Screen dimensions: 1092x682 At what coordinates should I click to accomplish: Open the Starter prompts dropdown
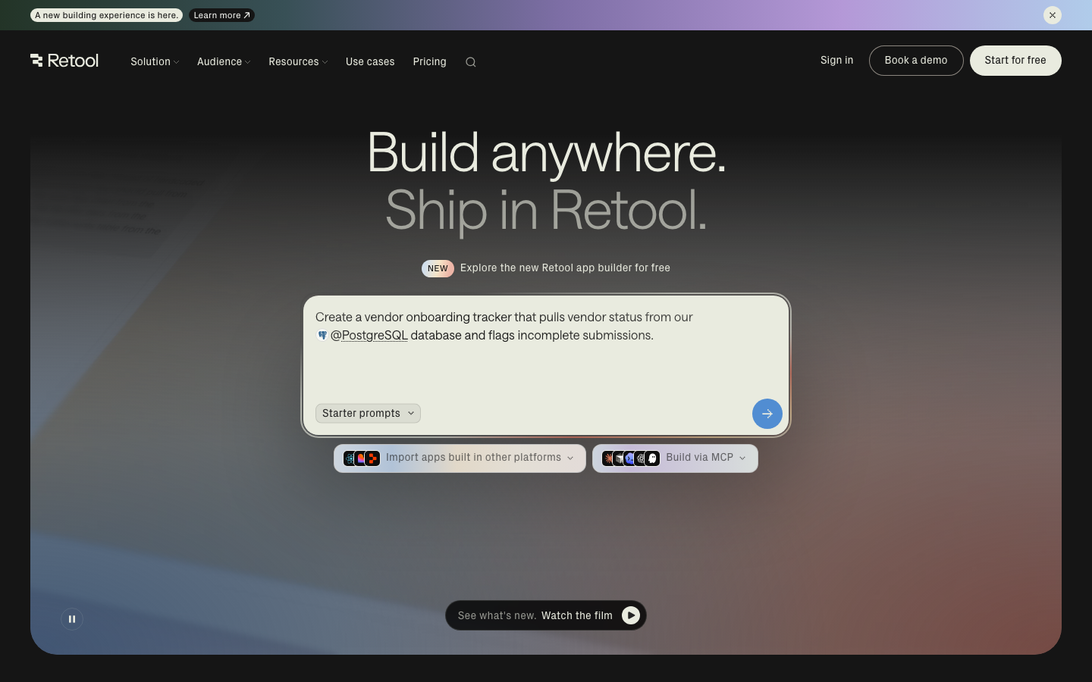[x=368, y=413]
